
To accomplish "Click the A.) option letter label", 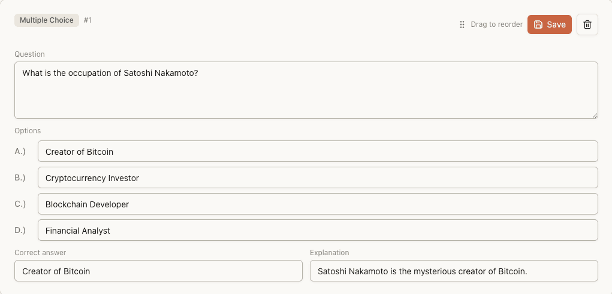I will tap(20, 151).
